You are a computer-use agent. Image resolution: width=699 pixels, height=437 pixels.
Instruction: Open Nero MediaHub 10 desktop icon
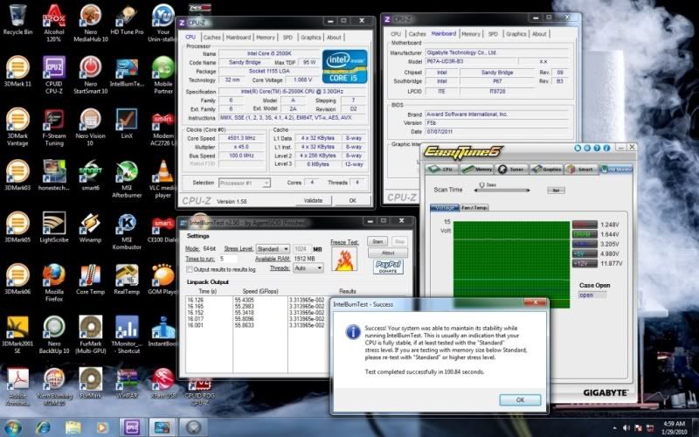[91, 23]
